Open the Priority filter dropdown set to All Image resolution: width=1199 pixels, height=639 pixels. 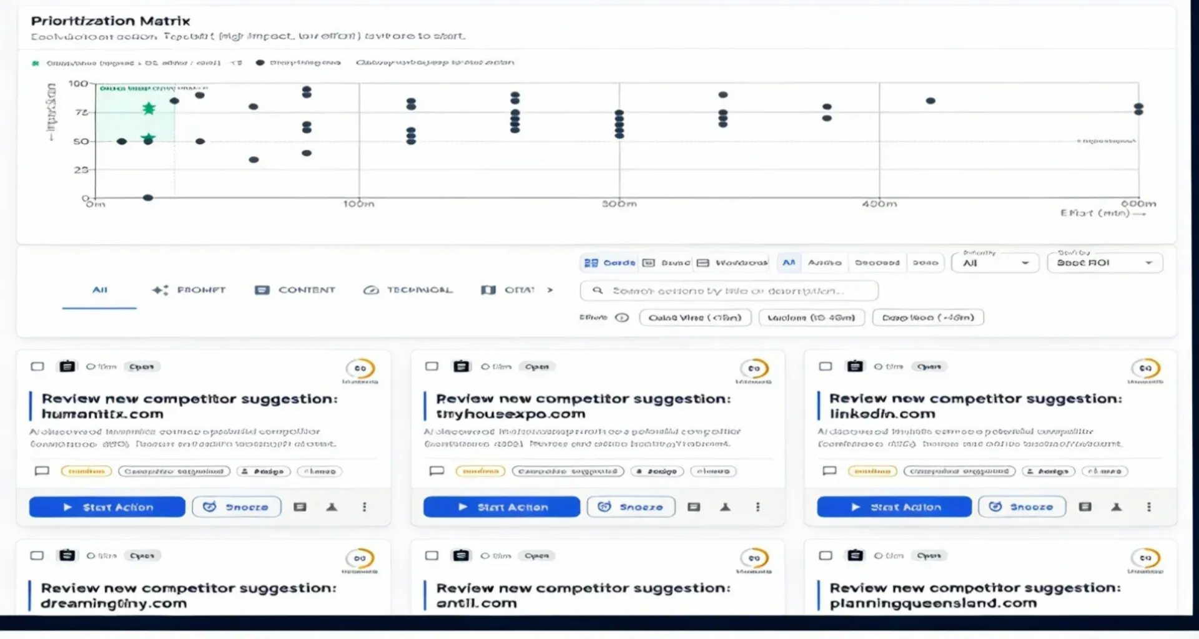[995, 263]
